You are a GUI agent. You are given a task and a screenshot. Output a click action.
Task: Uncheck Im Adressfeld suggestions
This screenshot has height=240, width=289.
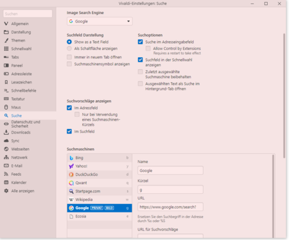pos(69,108)
